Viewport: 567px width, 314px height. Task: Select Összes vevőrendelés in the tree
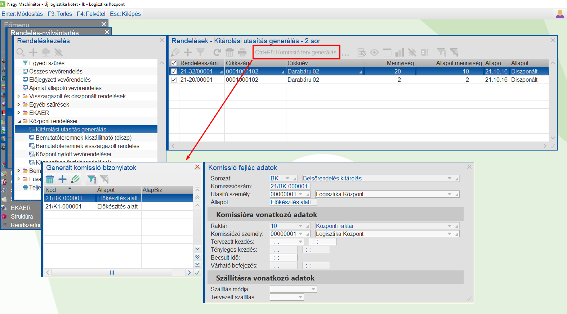(x=56, y=71)
